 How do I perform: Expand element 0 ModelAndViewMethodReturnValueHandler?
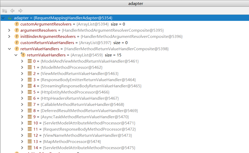pos(22,61)
